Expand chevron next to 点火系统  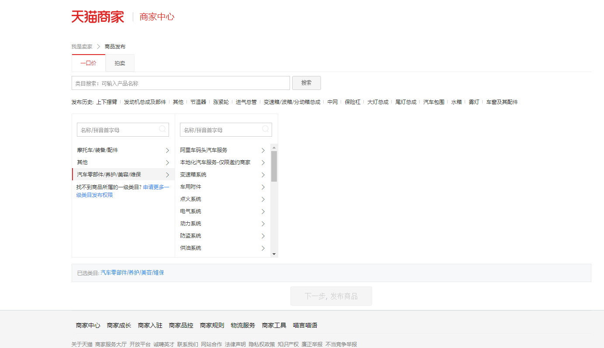[x=263, y=199]
